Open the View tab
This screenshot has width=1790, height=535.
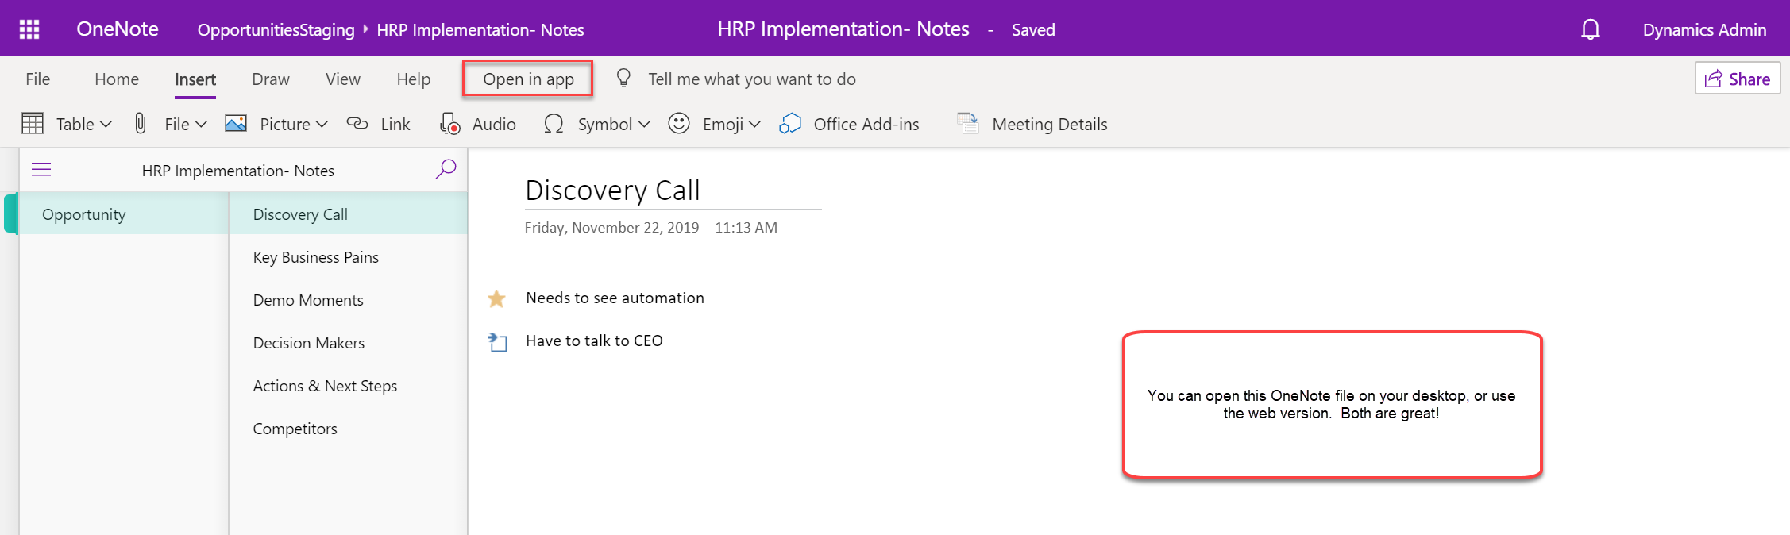click(343, 79)
